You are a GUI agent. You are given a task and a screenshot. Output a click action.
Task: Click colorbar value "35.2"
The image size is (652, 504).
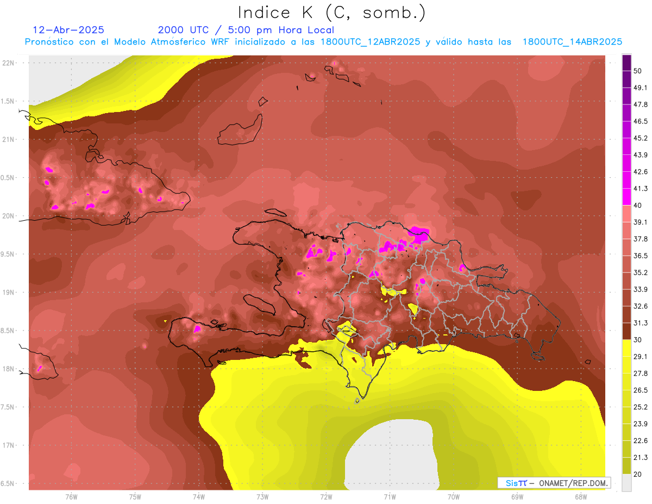point(641,272)
